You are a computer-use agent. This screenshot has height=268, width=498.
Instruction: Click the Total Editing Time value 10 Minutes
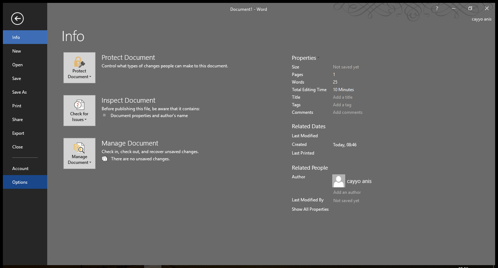pos(343,90)
